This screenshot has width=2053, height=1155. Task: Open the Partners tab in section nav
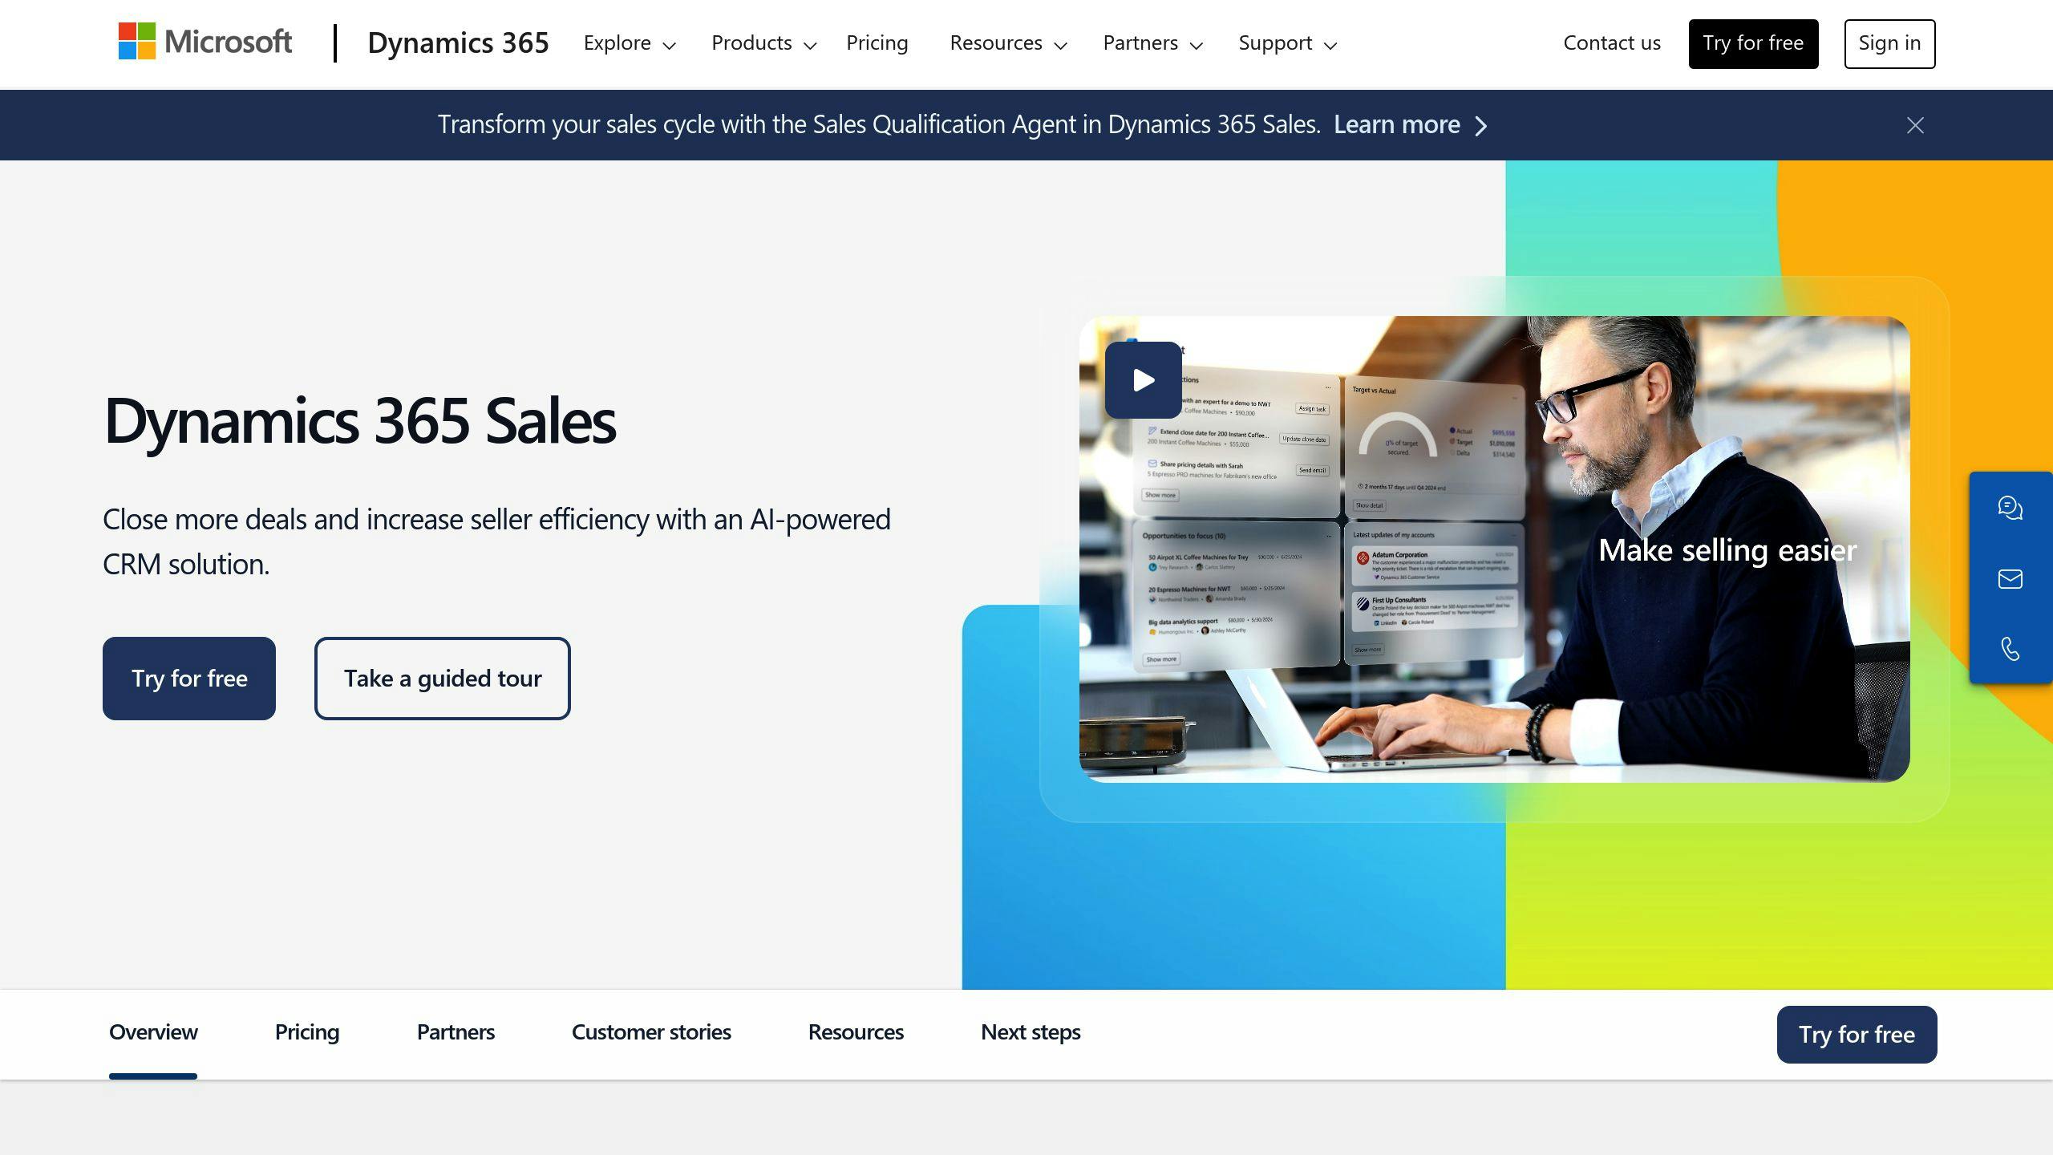pyautogui.click(x=456, y=1032)
